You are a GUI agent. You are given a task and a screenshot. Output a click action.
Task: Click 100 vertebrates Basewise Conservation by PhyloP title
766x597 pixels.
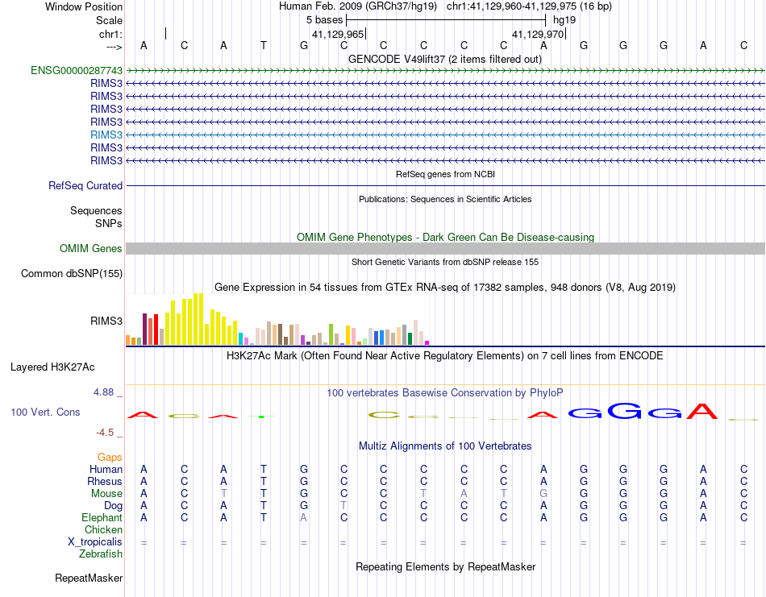coord(445,392)
